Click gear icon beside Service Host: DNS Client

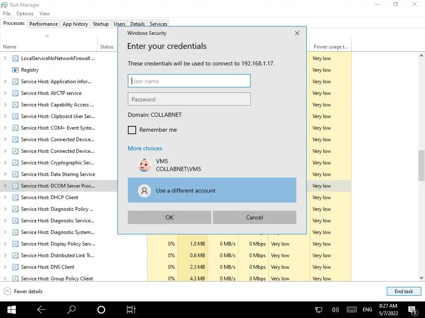[15, 267]
